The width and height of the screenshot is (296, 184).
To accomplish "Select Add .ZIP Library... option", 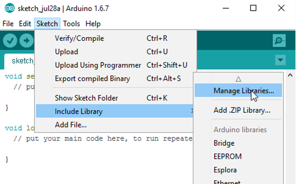I will [242, 110].
